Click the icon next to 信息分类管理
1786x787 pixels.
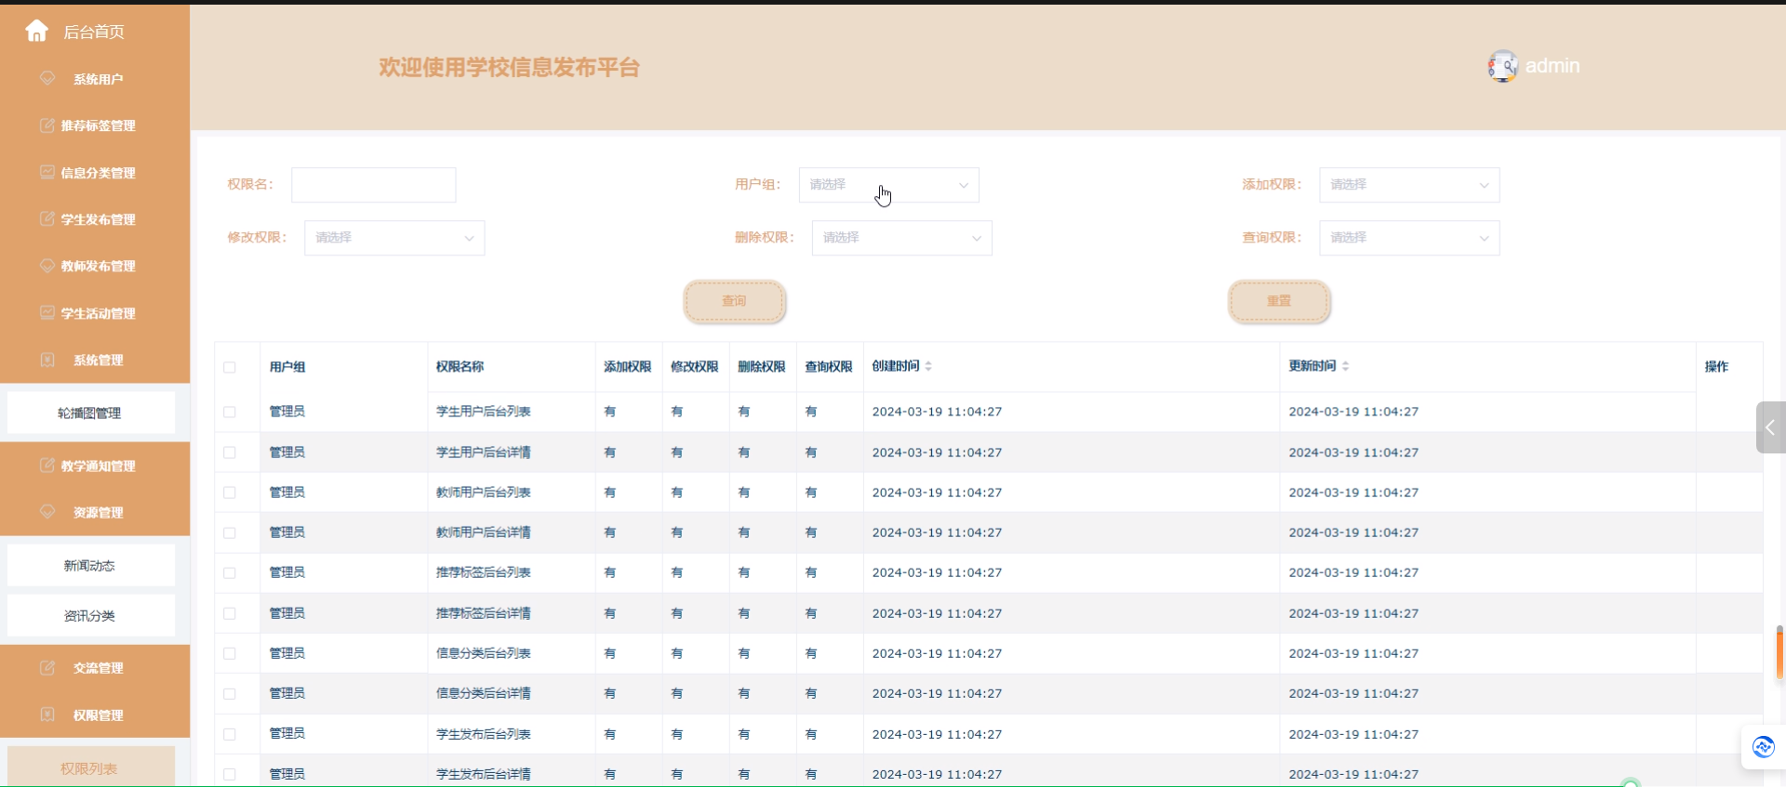(x=47, y=172)
